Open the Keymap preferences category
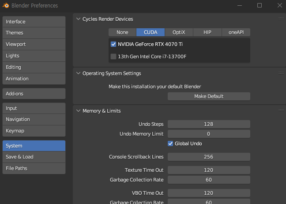The width and height of the screenshot is (286, 204). click(x=34, y=131)
